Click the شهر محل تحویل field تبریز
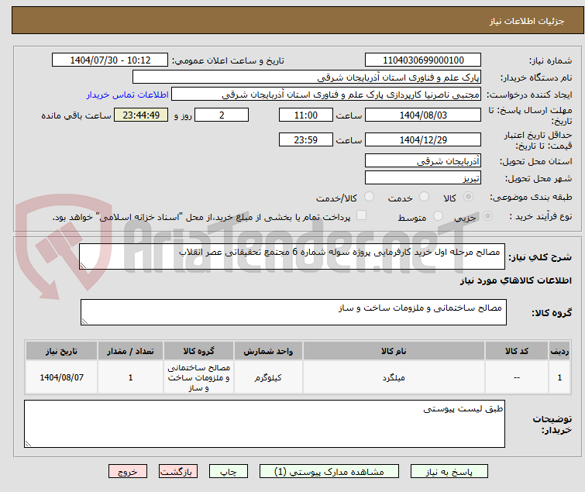Screen dimensions: 585x492 pos(423,177)
